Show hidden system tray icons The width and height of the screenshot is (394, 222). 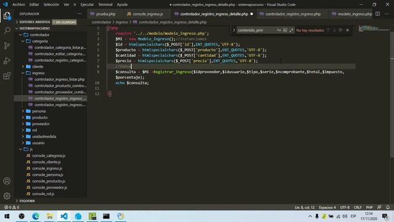click(x=310, y=216)
